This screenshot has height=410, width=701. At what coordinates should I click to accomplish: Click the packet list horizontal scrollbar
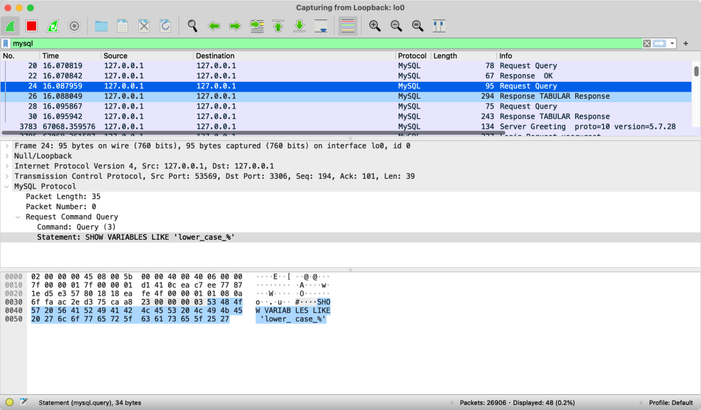pos(252,133)
